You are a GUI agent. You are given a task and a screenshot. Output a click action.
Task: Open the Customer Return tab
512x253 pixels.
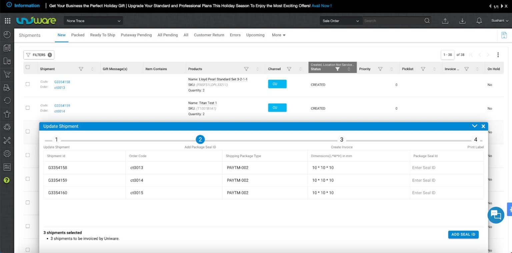coord(209,35)
